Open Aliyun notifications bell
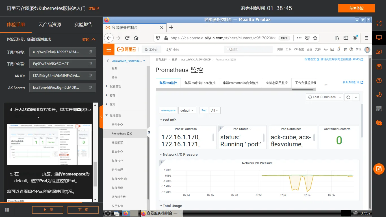This screenshot has width=386, height=217. 339,49
